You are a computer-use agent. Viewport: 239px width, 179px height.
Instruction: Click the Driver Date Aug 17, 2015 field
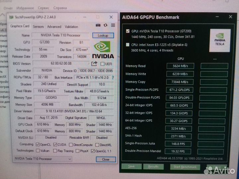point(48,118)
